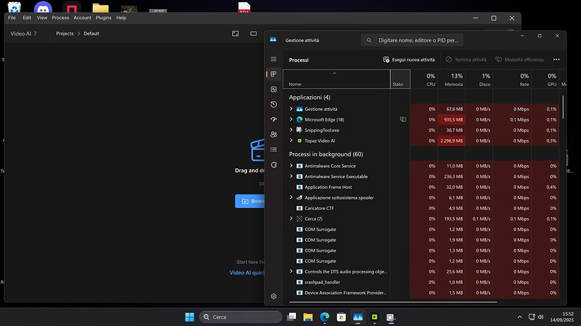Click Projects breadcrumb in Topaz Video AI
This screenshot has height=326, width=581.
point(65,33)
